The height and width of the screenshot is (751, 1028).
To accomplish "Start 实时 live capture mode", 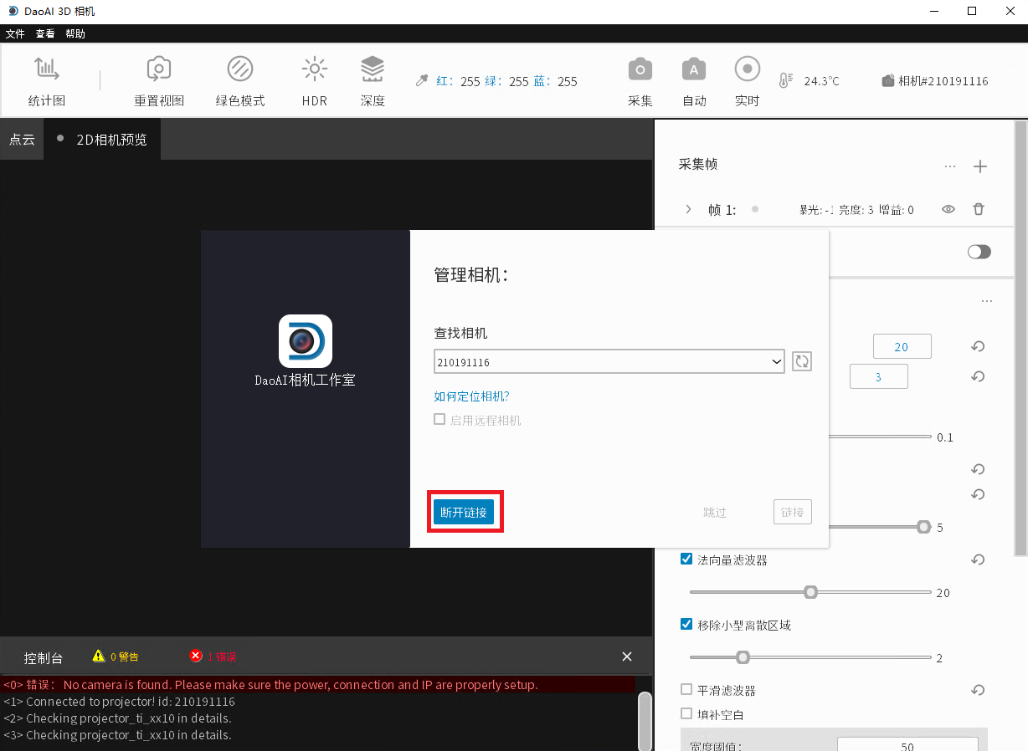I will [x=747, y=81].
